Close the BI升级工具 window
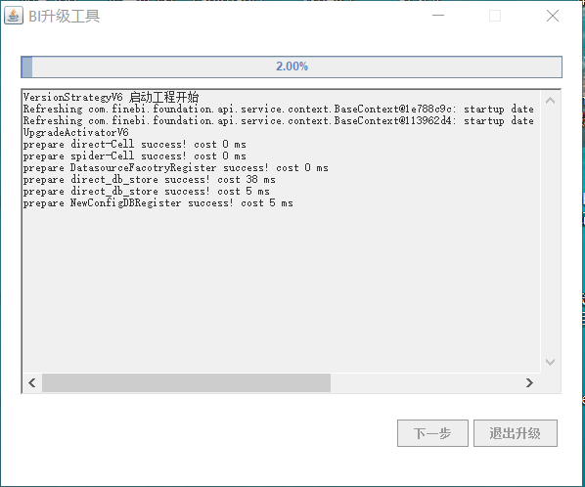 coord(553,16)
